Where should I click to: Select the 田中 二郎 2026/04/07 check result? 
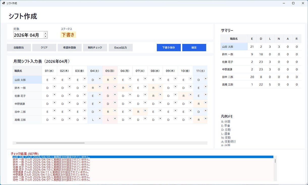[143, 180]
